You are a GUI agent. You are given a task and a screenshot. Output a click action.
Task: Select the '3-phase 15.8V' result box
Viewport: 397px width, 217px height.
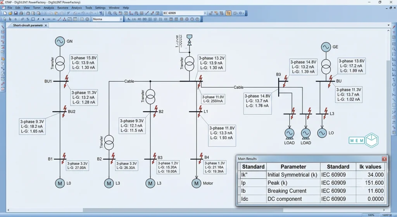click(83, 62)
